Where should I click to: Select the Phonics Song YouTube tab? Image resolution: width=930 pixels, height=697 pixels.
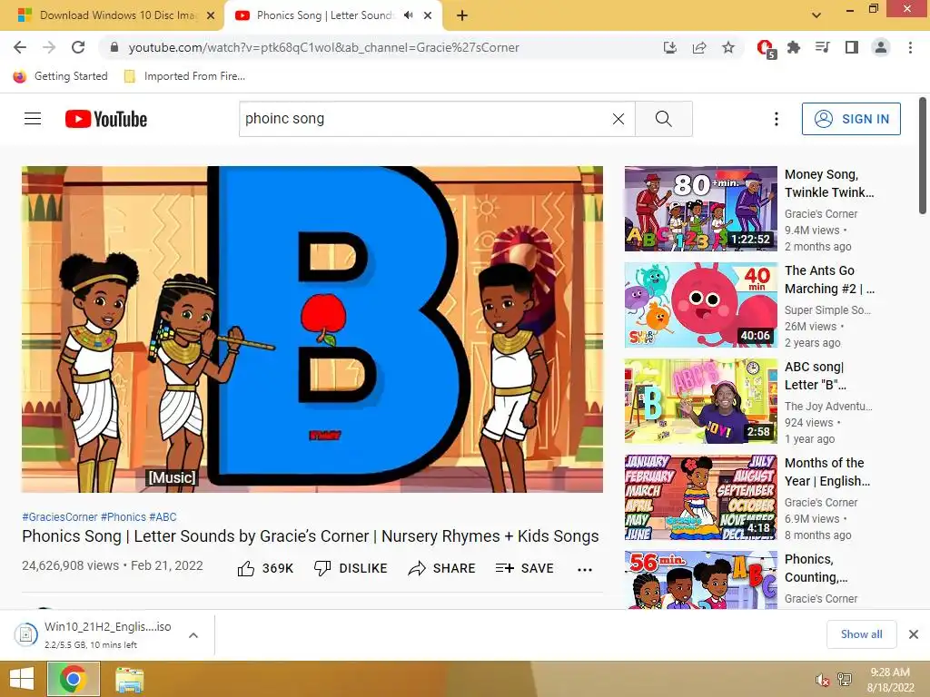324,15
